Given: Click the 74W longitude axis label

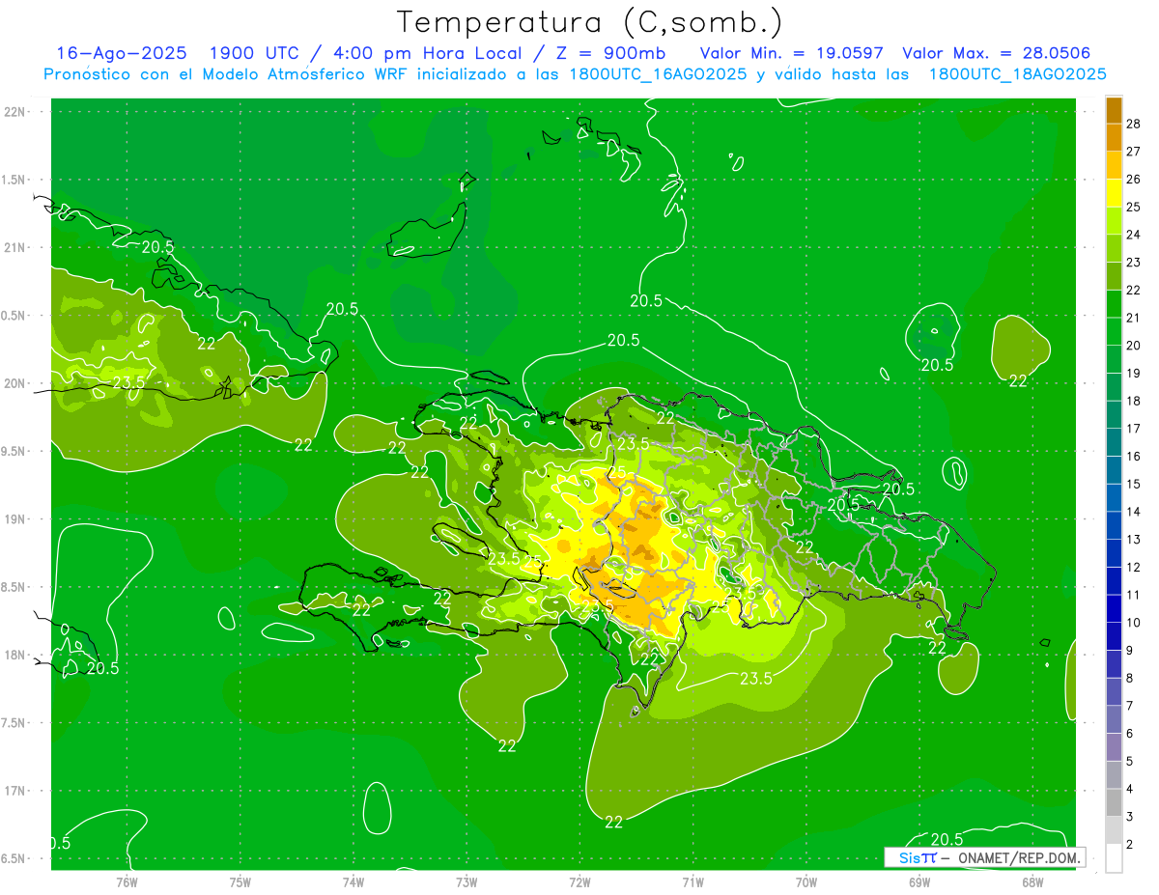Looking at the screenshot, I should (x=353, y=881).
